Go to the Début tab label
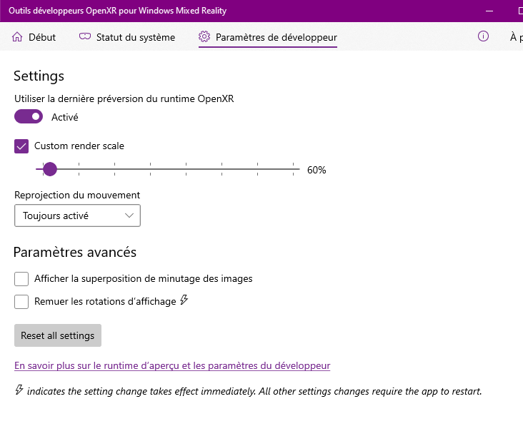 (x=41, y=37)
